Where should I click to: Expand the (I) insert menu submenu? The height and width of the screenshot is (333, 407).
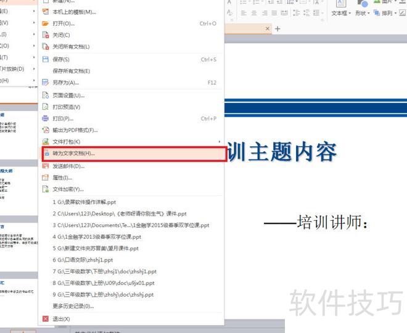pos(34,35)
